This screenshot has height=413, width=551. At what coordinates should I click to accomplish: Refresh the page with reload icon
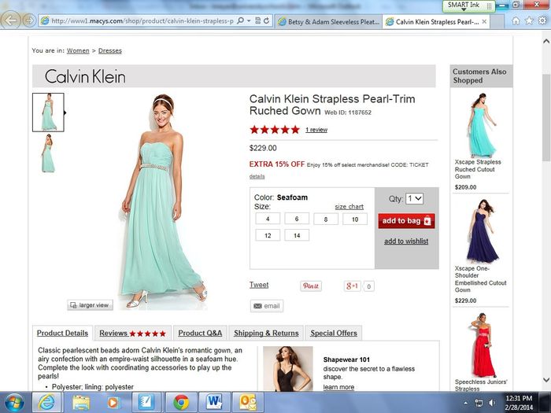pos(266,20)
